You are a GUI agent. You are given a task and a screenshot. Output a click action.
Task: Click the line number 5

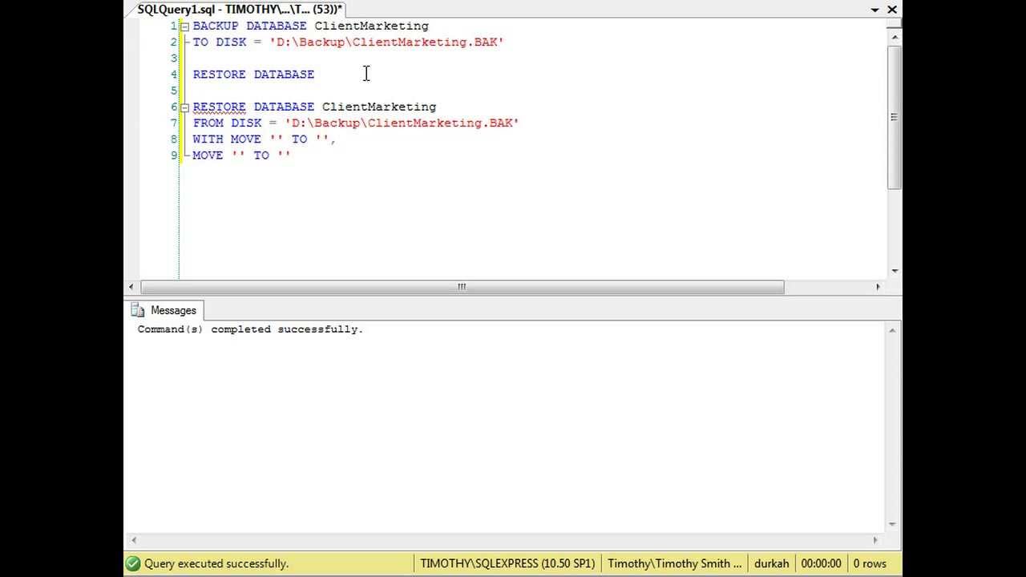pyautogui.click(x=174, y=91)
